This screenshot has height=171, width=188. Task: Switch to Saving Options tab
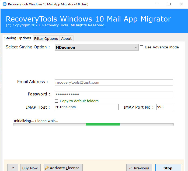click(18, 38)
